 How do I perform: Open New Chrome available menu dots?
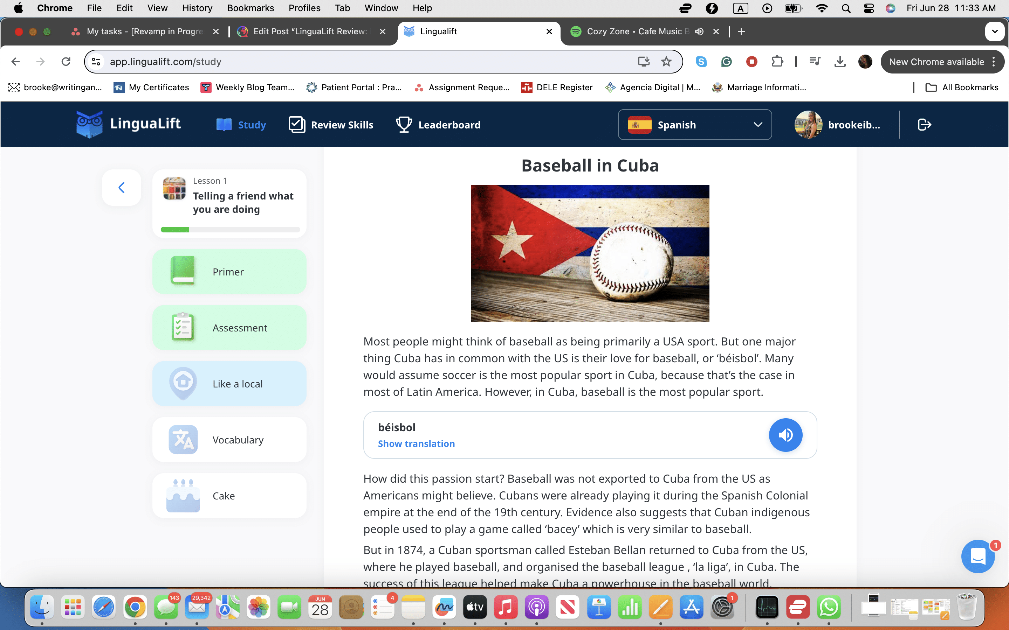point(994,62)
